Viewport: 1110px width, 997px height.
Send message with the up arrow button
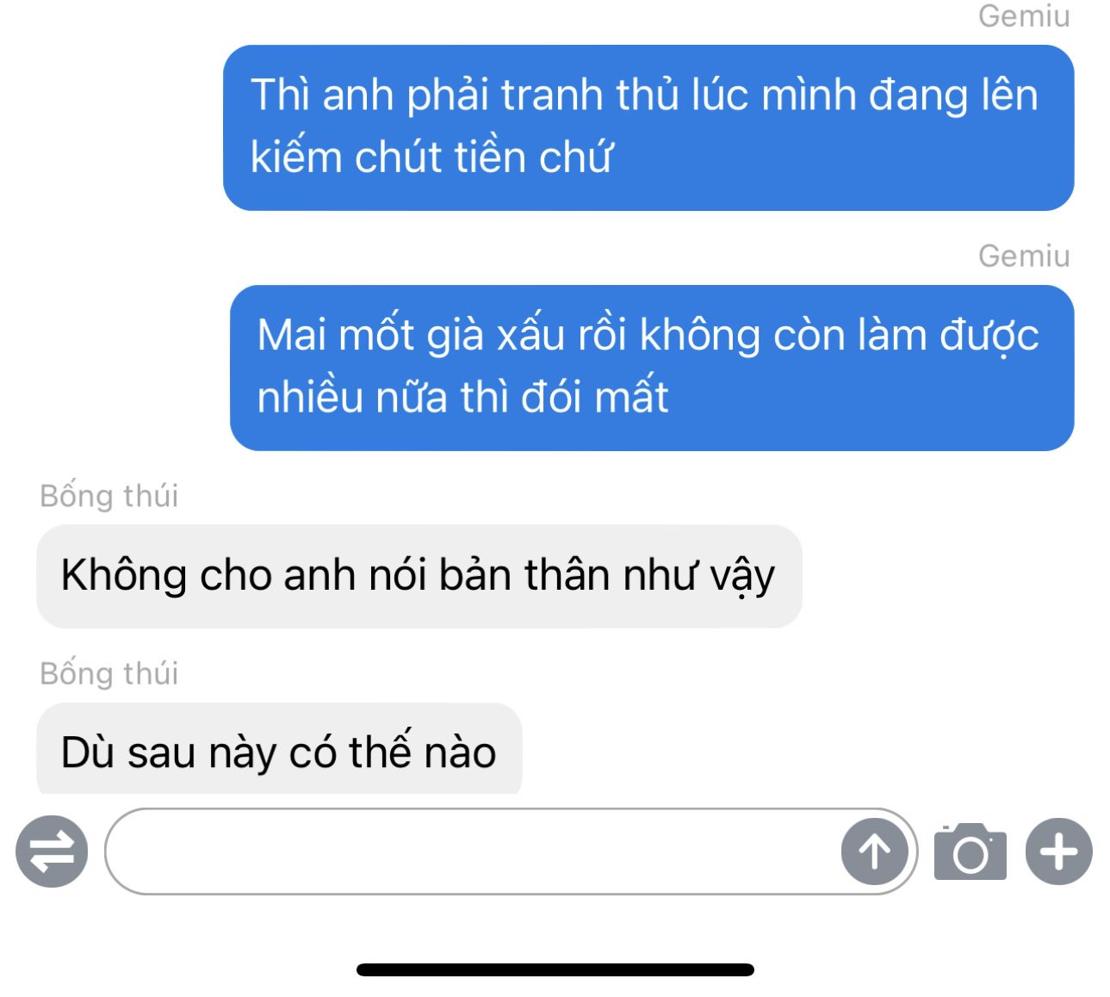[x=874, y=851]
